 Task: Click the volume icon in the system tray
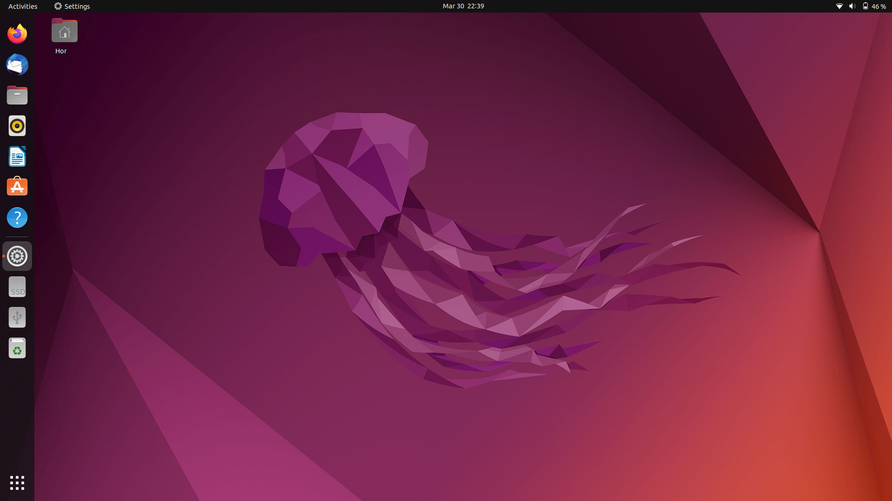[852, 6]
